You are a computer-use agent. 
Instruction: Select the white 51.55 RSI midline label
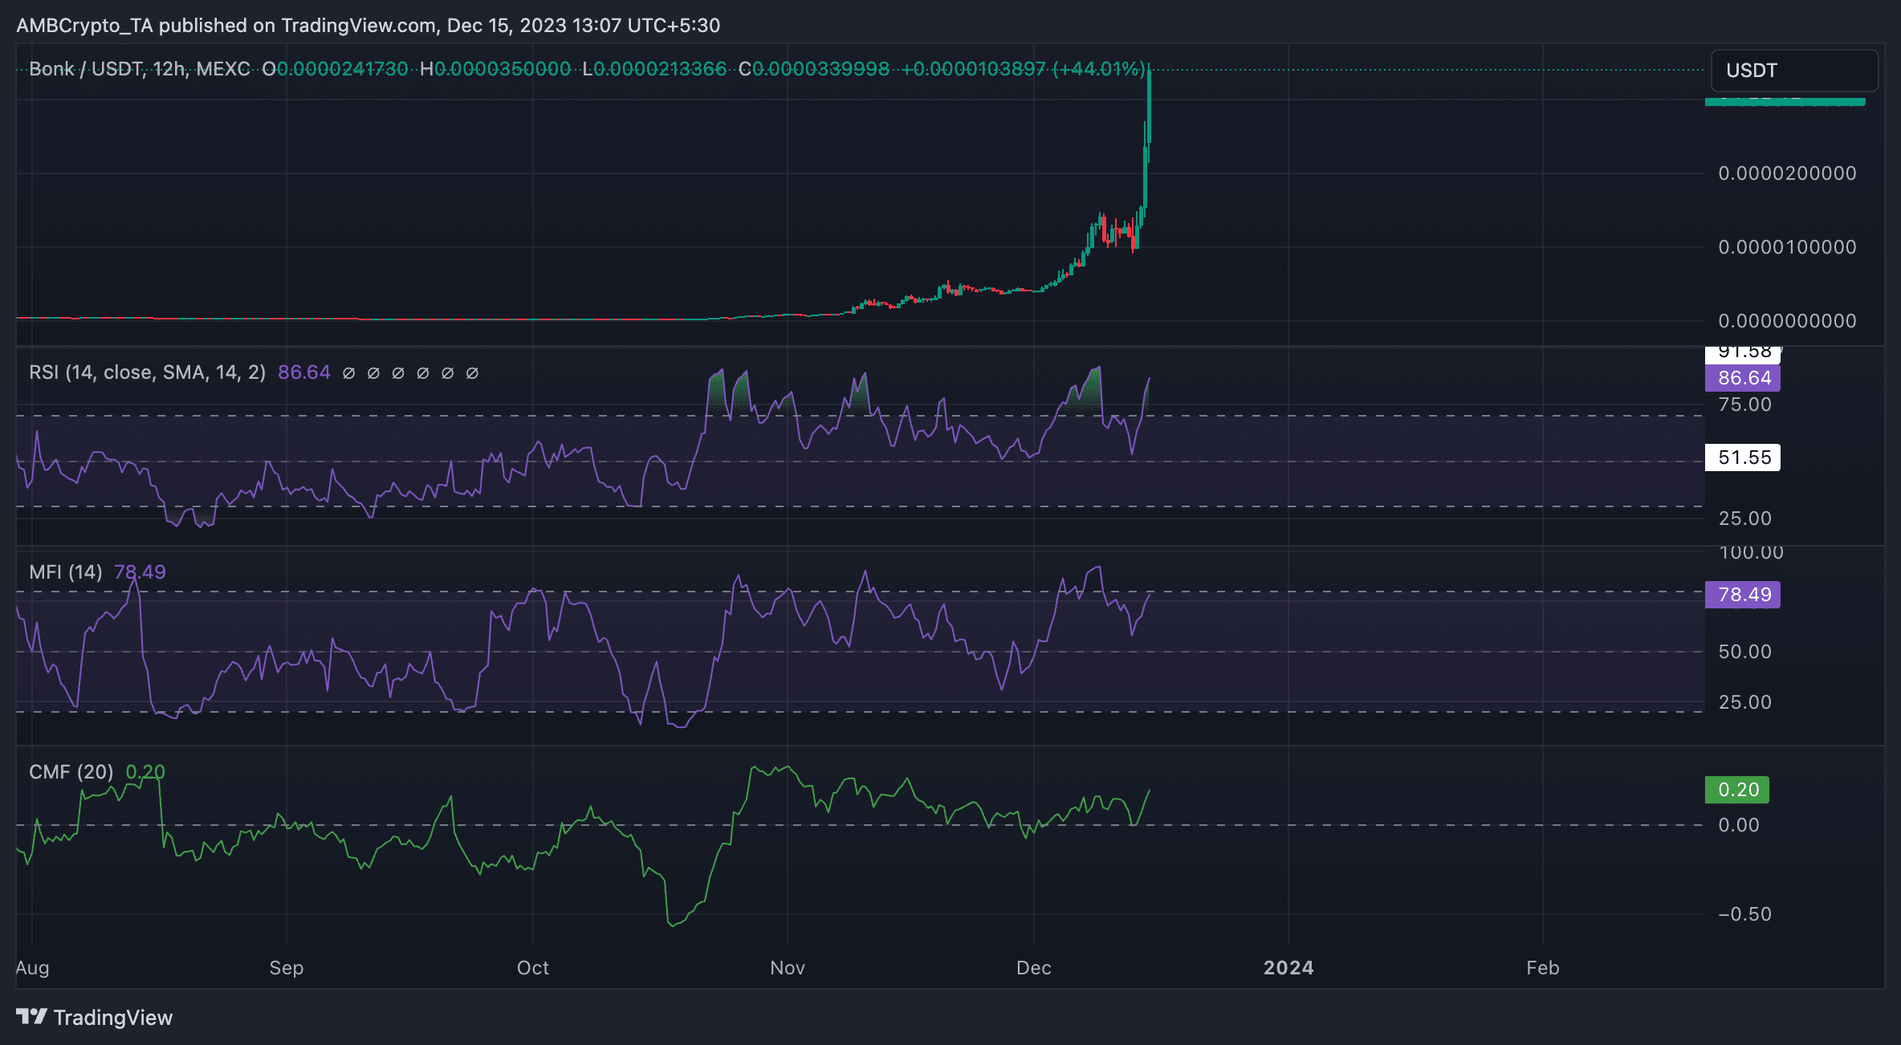pos(1742,457)
